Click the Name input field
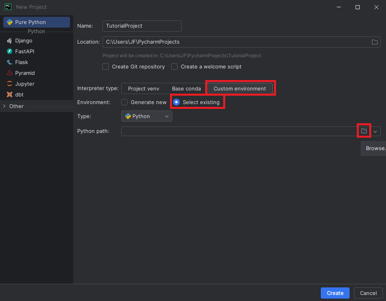The height and width of the screenshot is (301, 386). pos(142,26)
